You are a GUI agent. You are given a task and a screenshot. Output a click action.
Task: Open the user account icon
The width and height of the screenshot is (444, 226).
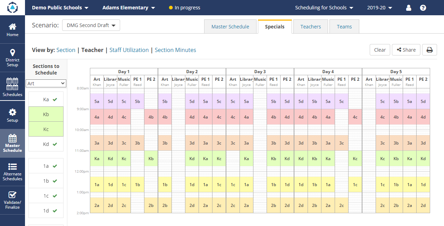click(x=408, y=7)
